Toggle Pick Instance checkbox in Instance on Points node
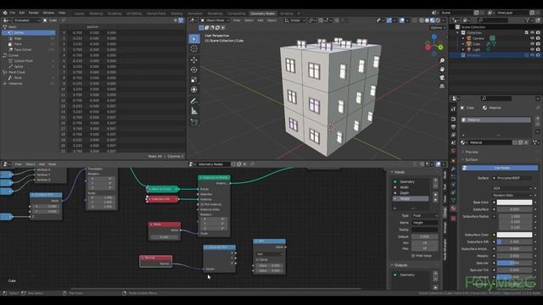543x305 pixels. coord(202,204)
